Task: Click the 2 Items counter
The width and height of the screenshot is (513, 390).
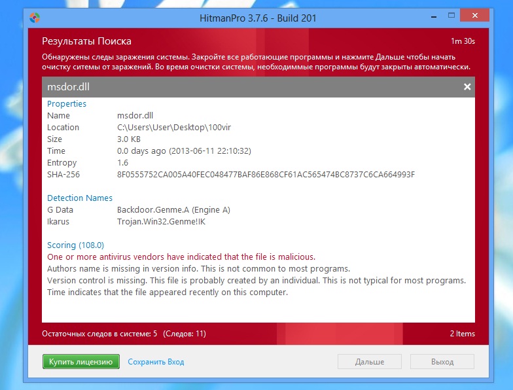Action: (462, 334)
